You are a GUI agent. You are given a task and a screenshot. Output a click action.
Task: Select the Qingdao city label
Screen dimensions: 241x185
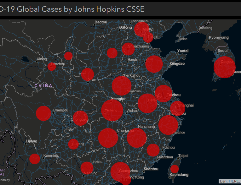click(177, 64)
